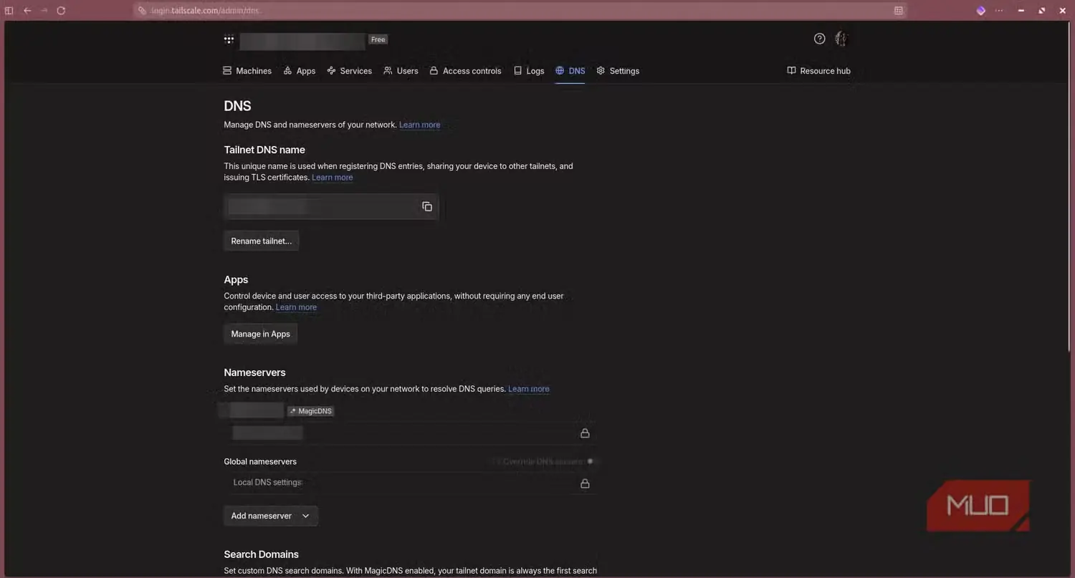Open the help question mark icon

pos(820,39)
